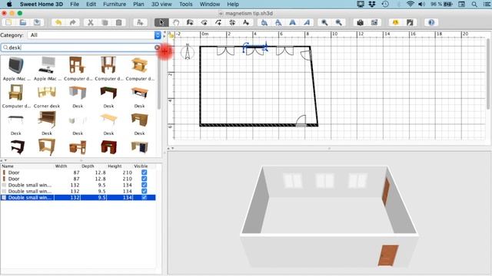
Task: Click the Decrease text size icon
Action: click(278, 22)
